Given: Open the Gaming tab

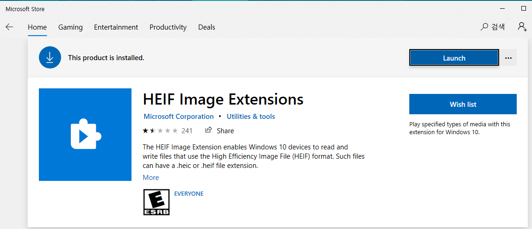Looking at the screenshot, I should (70, 27).
